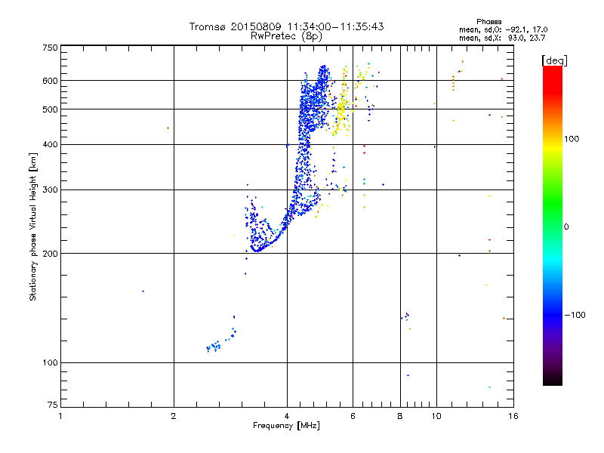604x453 pixels.
Task: Click the "[deg]" colorbar unit label
Action: [x=554, y=60]
